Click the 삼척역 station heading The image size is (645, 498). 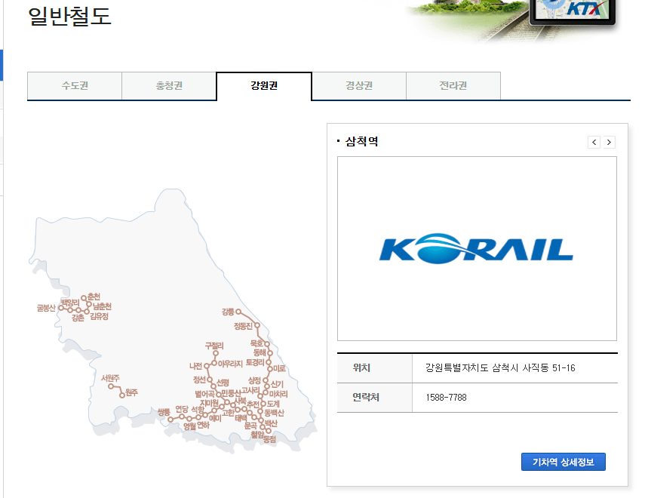(x=361, y=142)
